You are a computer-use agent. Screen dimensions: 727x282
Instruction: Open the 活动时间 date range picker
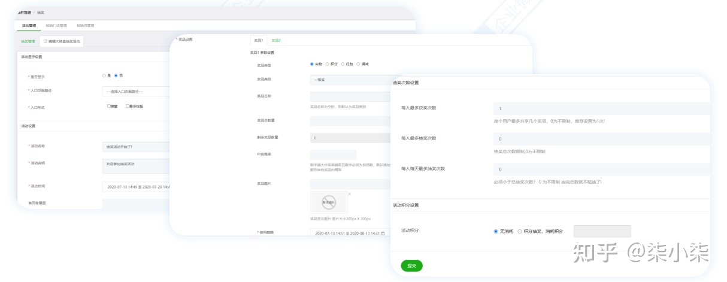(x=136, y=187)
